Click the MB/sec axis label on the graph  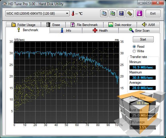pyautogui.click(x=19, y=40)
